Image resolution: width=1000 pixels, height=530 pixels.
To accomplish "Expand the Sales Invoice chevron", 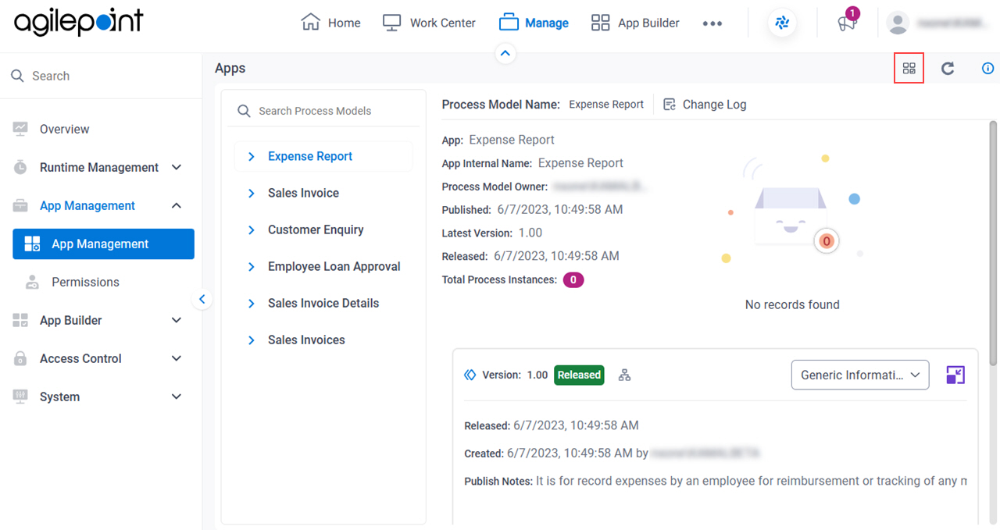I will tap(251, 193).
